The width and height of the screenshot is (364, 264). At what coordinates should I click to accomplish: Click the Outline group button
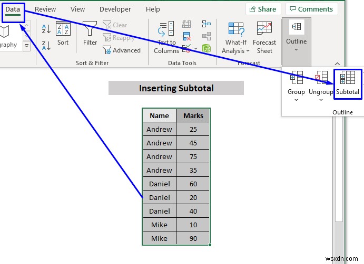coord(296,41)
